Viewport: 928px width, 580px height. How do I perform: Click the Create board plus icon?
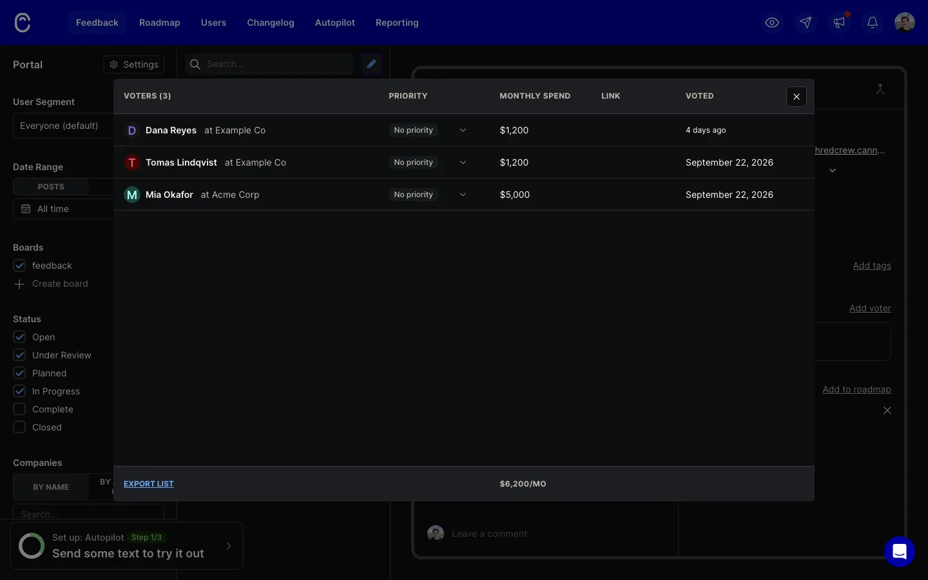[19, 284]
